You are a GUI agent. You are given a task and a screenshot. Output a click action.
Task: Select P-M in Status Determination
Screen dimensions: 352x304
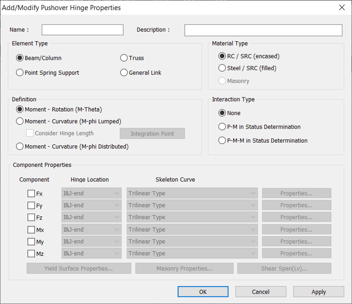tap(222, 127)
